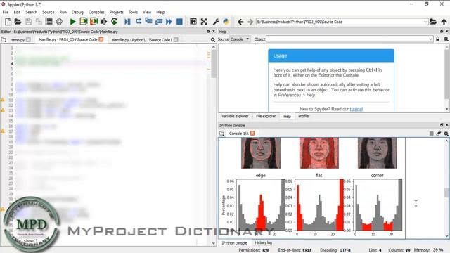Open Help pane options search icon
This screenshot has width=450, height=253.
pos(446,39)
